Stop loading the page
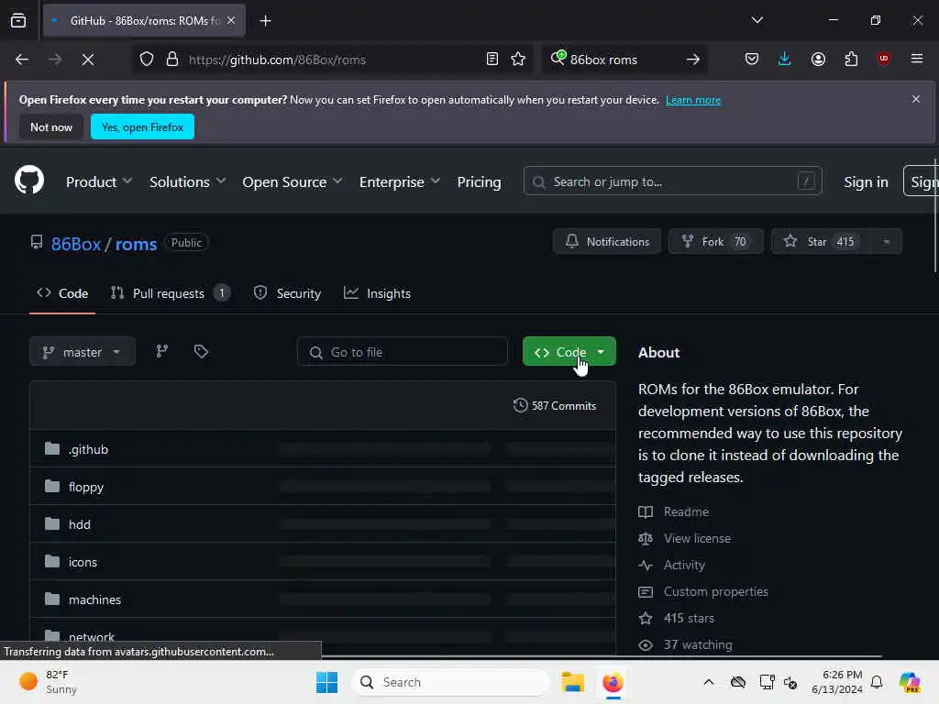This screenshot has height=704, width=939. [87, 60]
